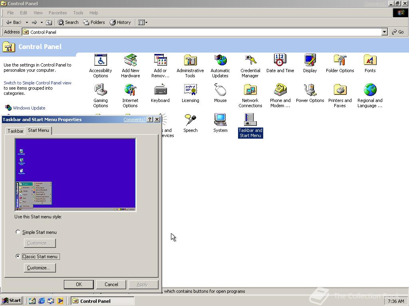Switch to the Start Menu tab
Viewport: 409px width, 306px height.
click(x=38, y=130)
